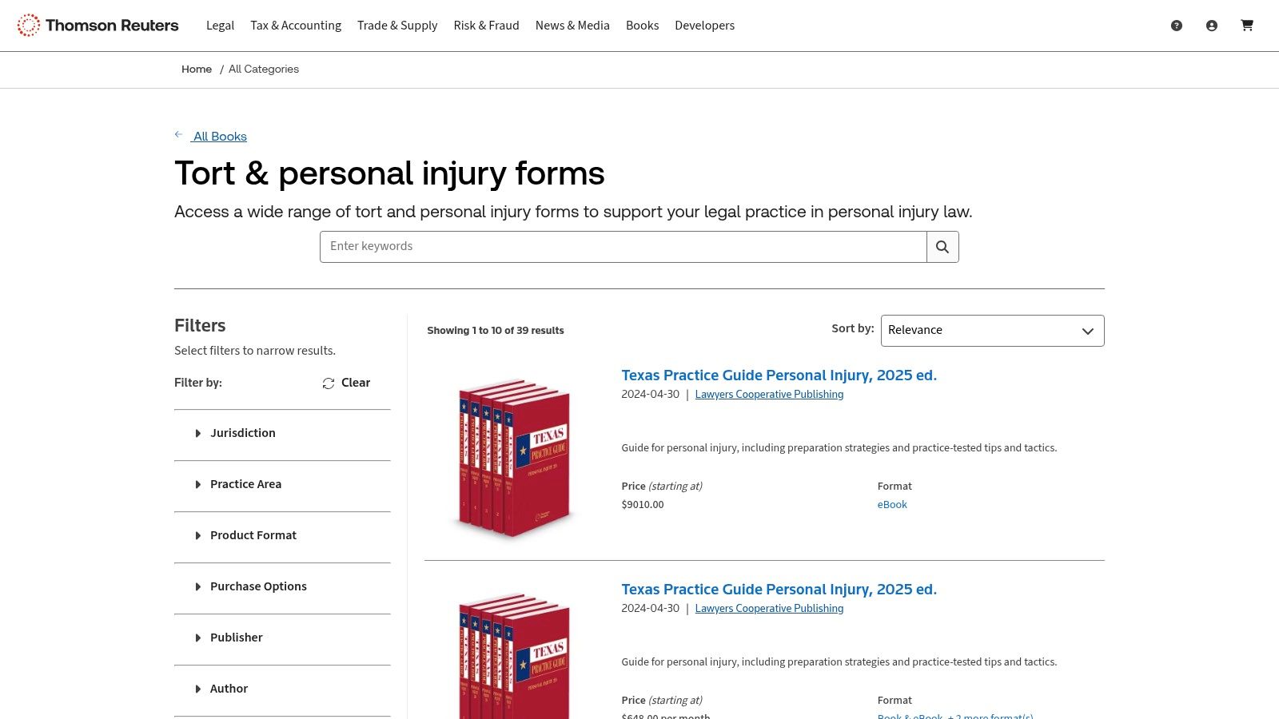
Task: Click the back arrow next to All Books
Action: coord(179,134)
